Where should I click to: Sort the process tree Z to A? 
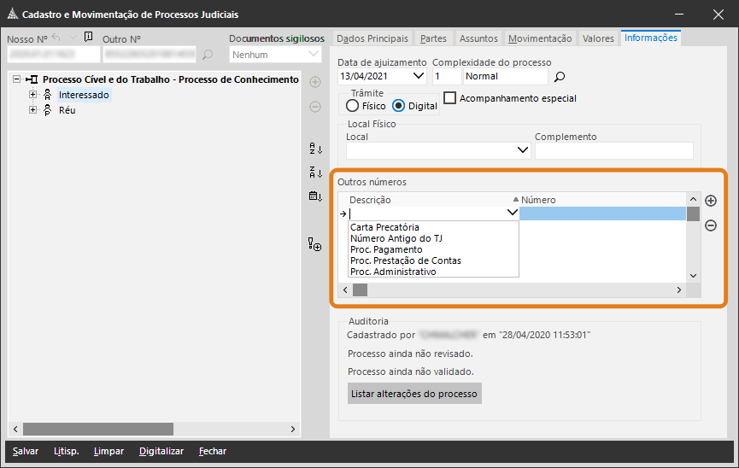pyautogui.click(x=315, y=173)
